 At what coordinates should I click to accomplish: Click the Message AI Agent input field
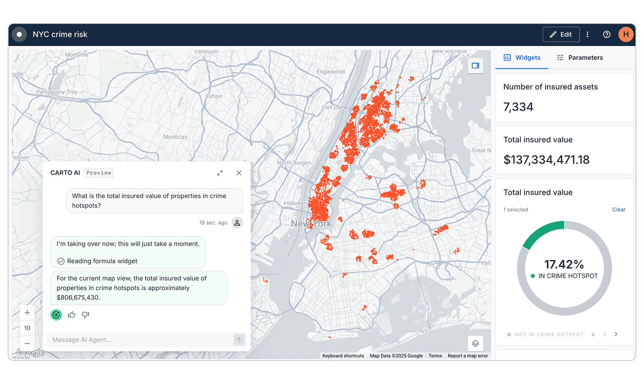click(128, 340)
